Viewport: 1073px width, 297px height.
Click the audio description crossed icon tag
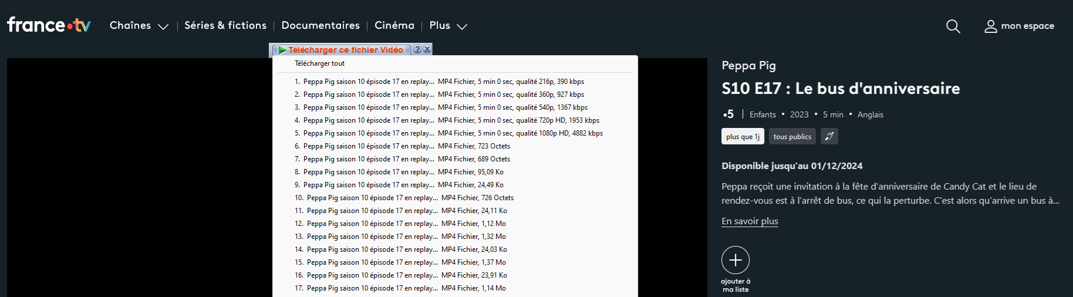829,136
